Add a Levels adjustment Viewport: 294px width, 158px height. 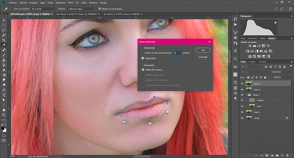click(254, 46)
